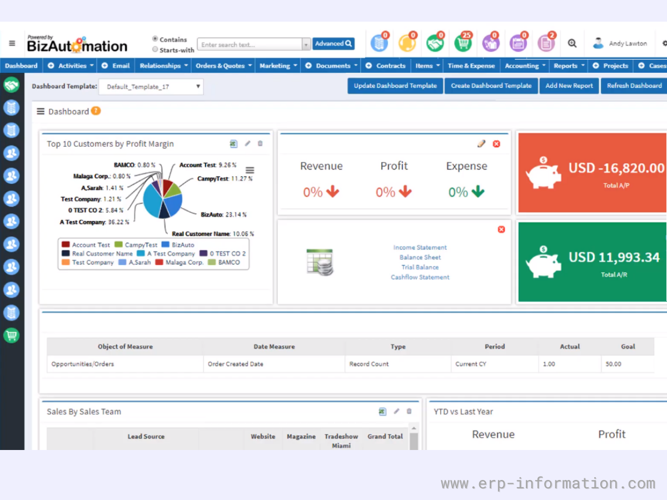Export Sales By Sales Team to Excel
Viewport: 667px width, 500px height.
click(382, 412)
